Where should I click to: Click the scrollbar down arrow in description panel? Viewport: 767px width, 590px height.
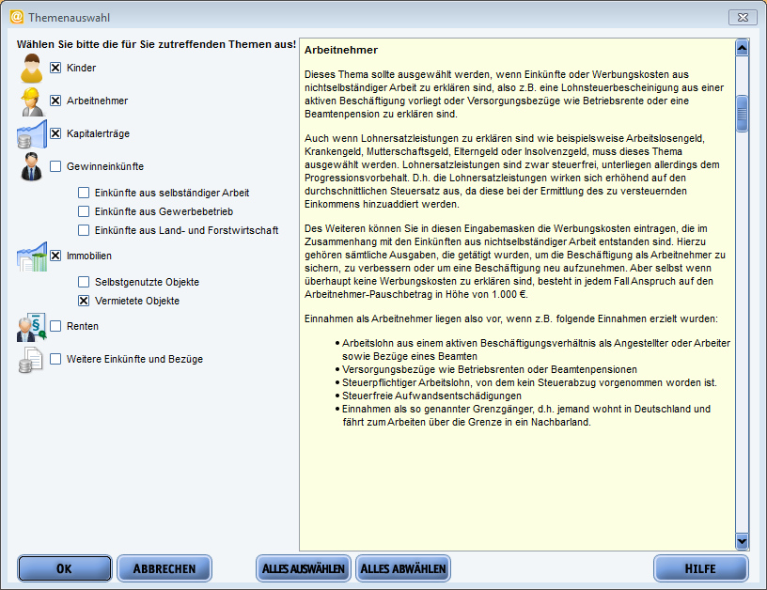tap(742, 541)
